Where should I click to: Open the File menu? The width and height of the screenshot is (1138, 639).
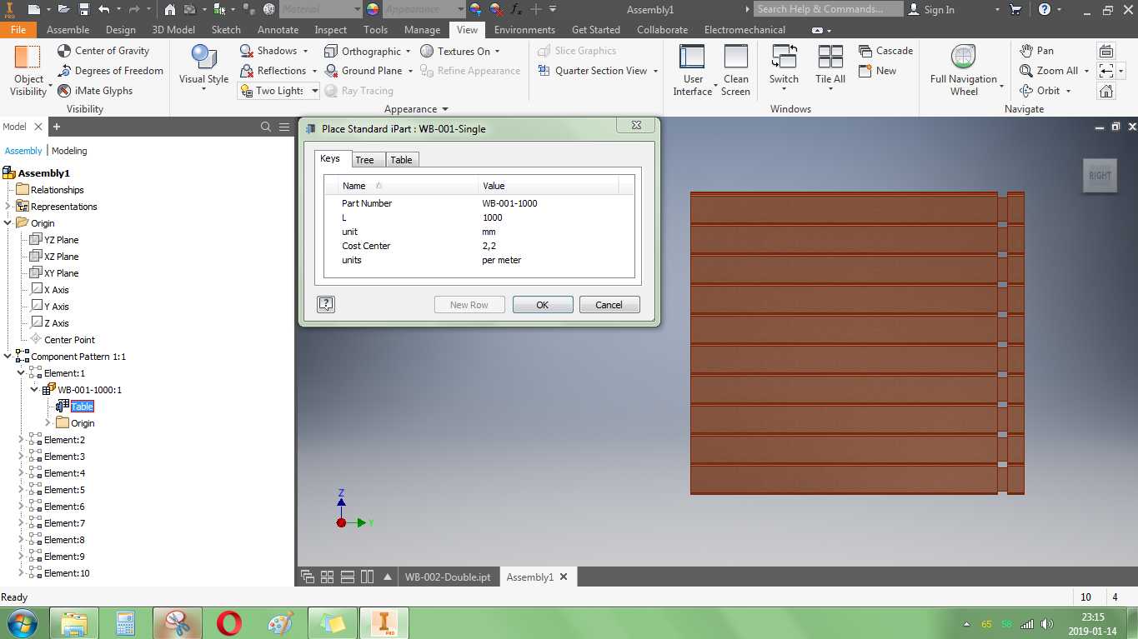click(x=18, y=30)
